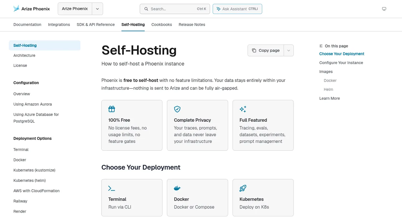Jump to Helm in page contents

pos(328,90)
